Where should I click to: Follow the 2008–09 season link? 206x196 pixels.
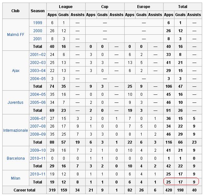coord(38,134)
